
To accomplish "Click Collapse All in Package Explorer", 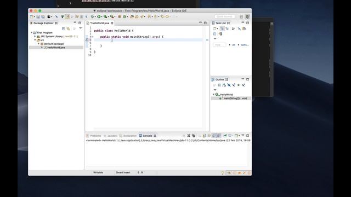I will [64, 28].
